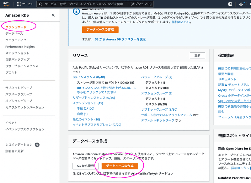Click サポートされているプラットフォーム link
The image size is (251, 183).
click(x=167, y=115)
